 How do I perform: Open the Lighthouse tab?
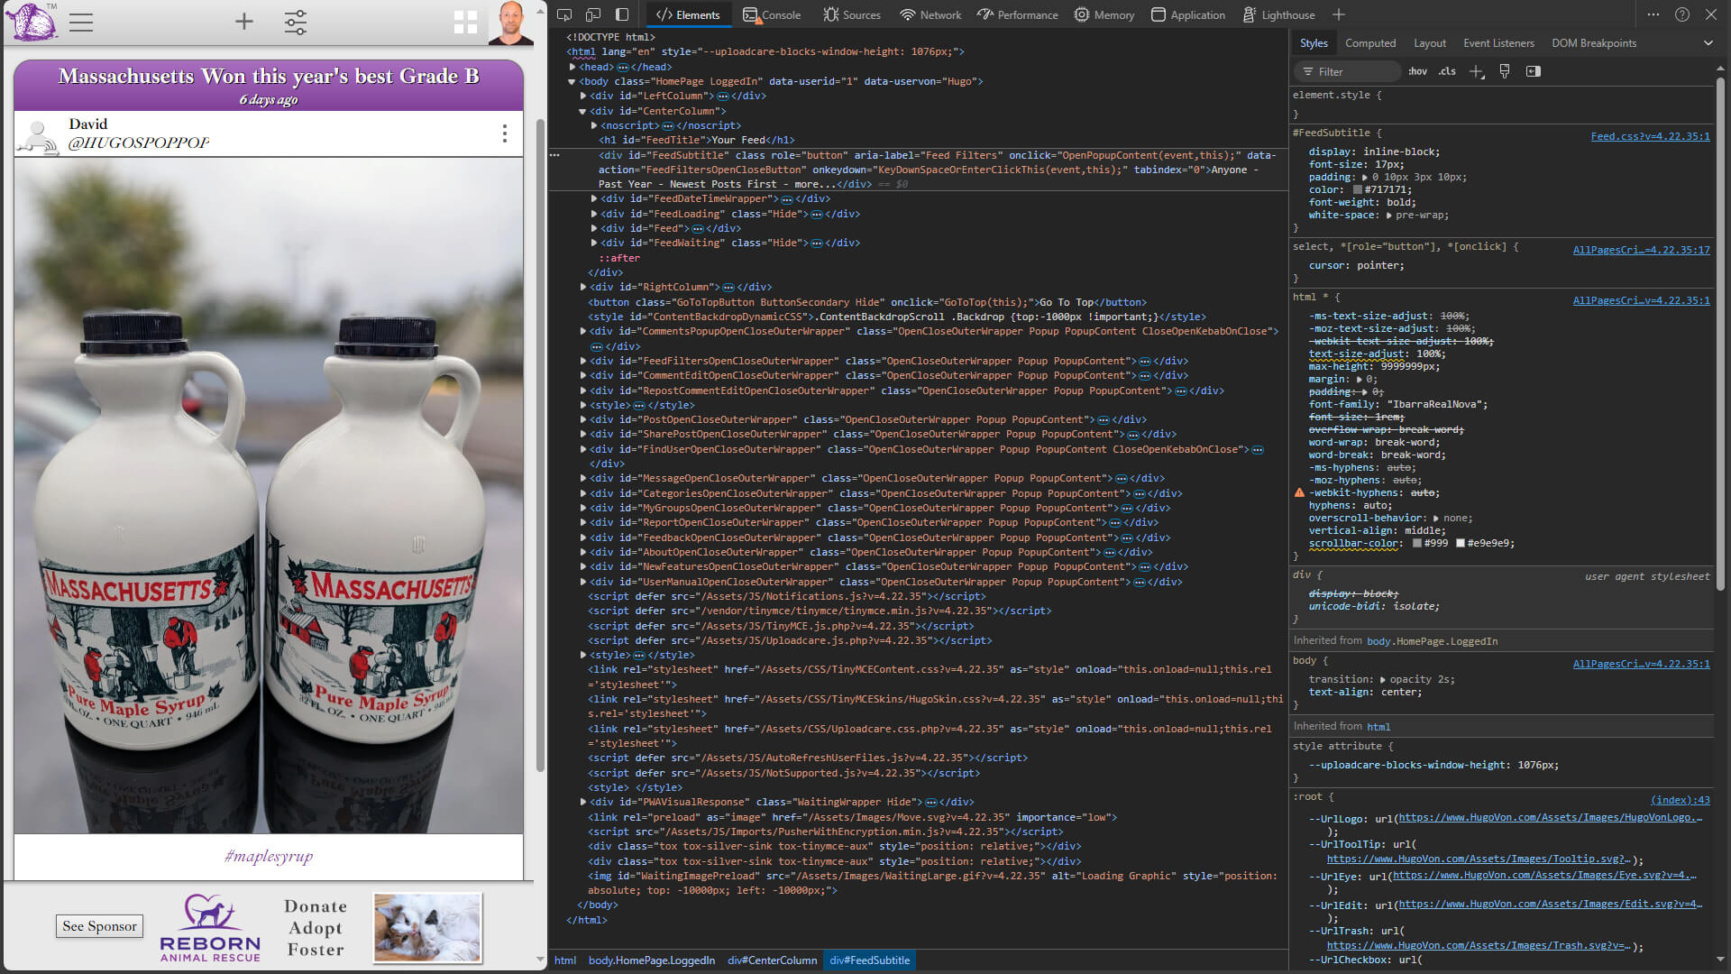pos(1278,14)
